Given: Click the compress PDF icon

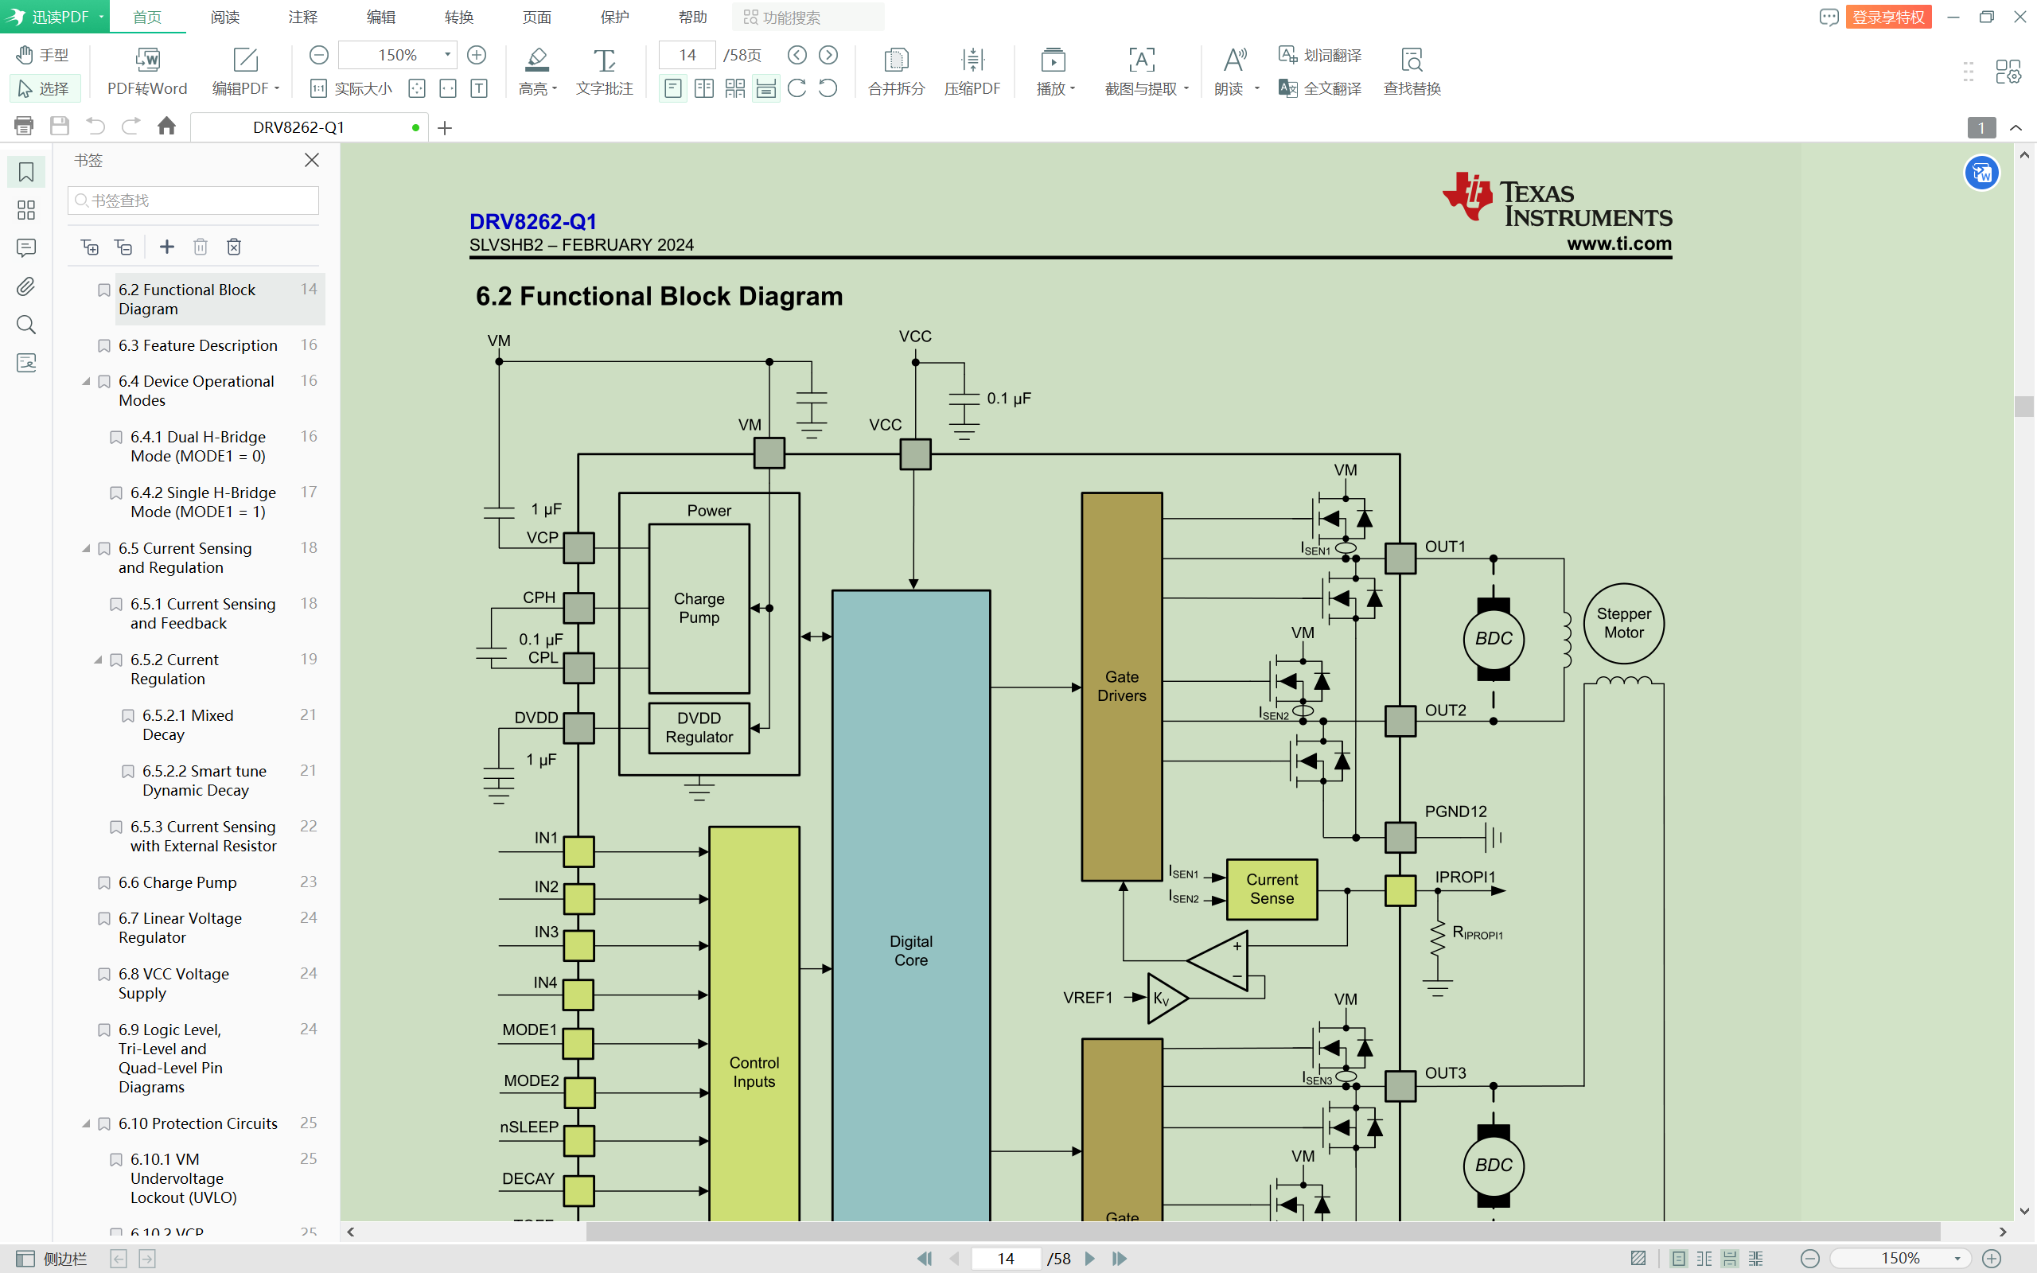Looking at the screenshot, I should pos(972,60).
